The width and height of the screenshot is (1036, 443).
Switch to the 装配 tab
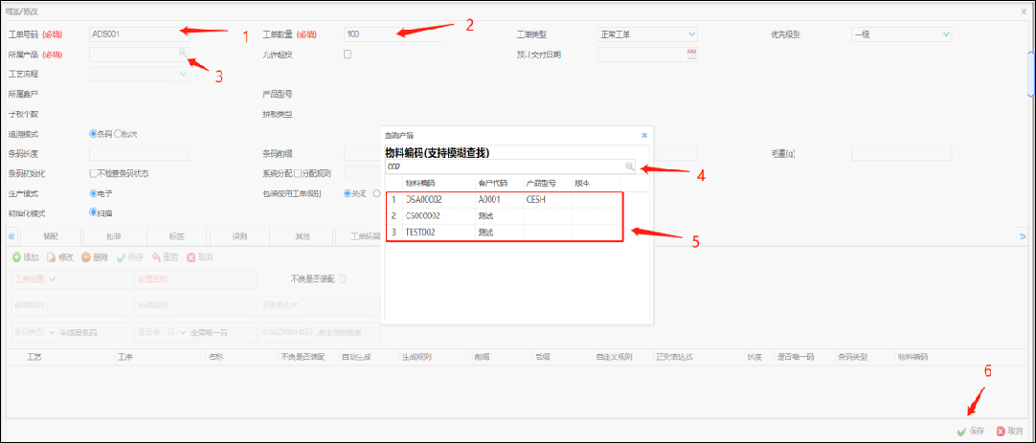[52, 235]
